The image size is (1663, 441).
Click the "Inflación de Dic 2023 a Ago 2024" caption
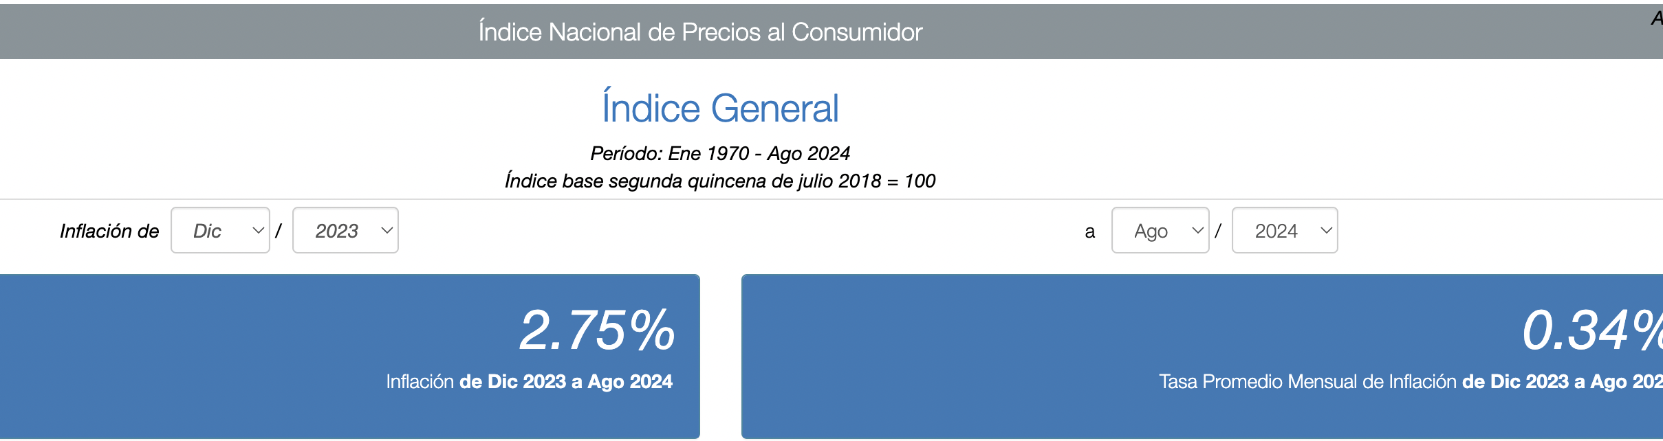(529, 381)
